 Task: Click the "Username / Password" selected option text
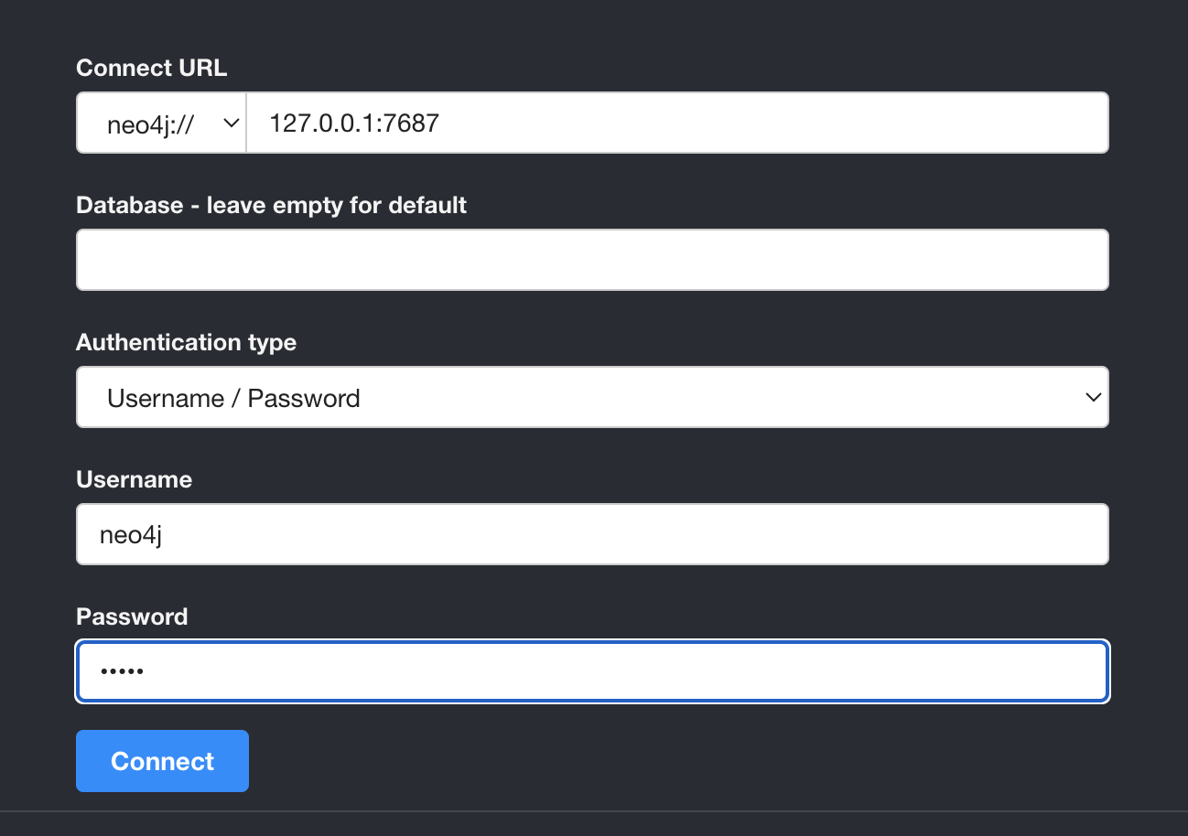pyautogui.click(x=233, y=398)
